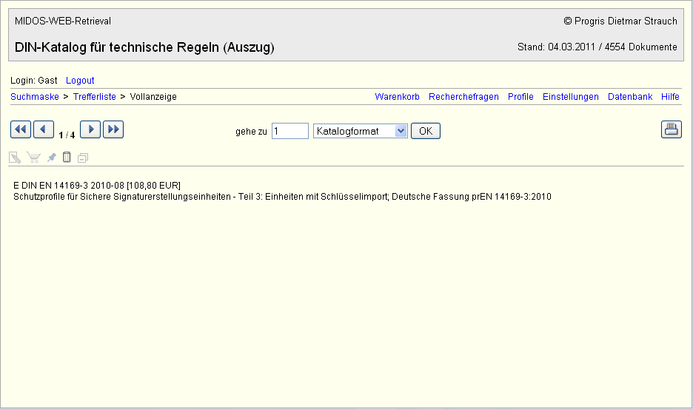Click the collapse windows icon
This screenshot has width=693, height=409.
(83, 158)
